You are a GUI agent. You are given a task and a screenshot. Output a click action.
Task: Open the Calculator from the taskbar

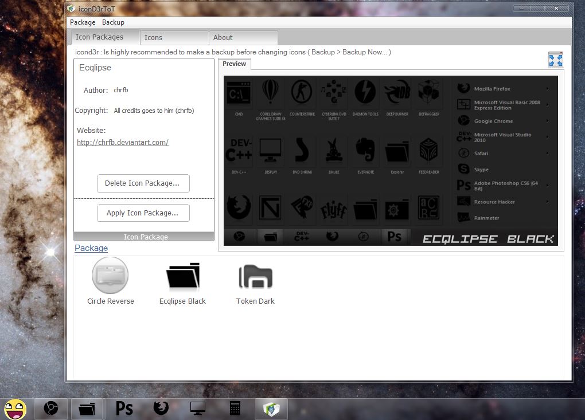(235, 409)
